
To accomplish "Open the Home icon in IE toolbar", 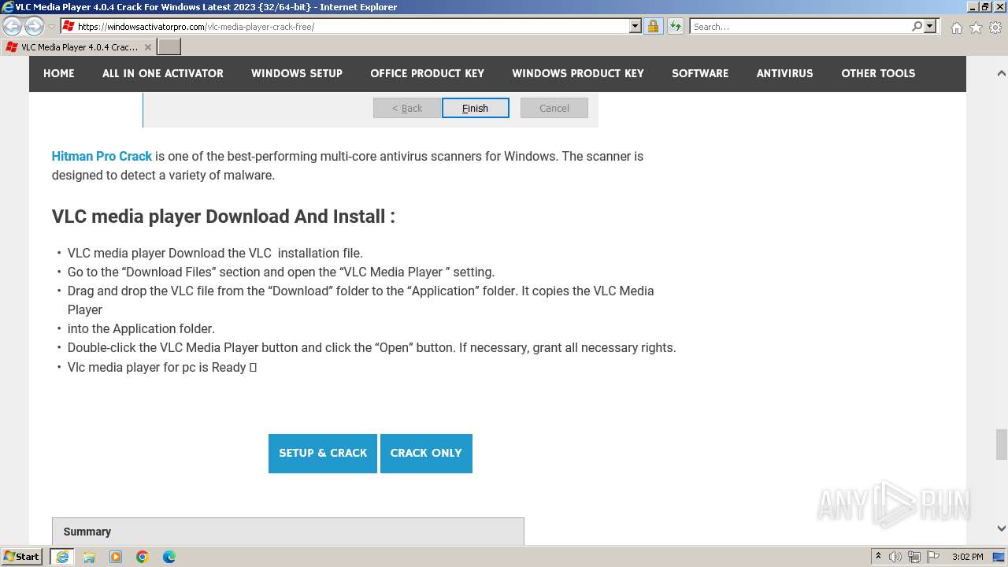I will coord(956,28).
